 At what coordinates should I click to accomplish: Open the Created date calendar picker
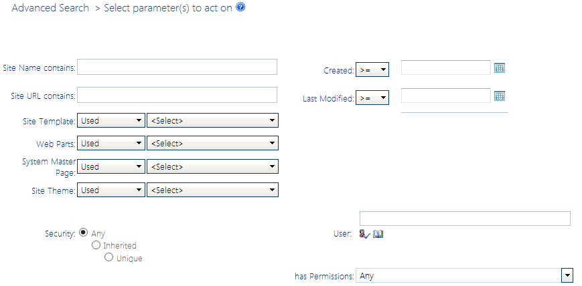[499, 67]
